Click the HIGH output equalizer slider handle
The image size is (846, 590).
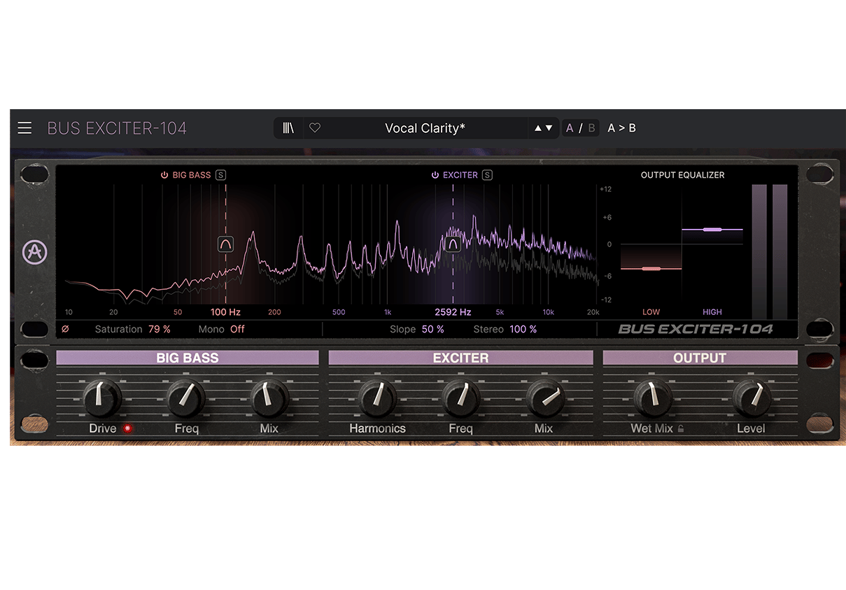click(x=712, y=230)
